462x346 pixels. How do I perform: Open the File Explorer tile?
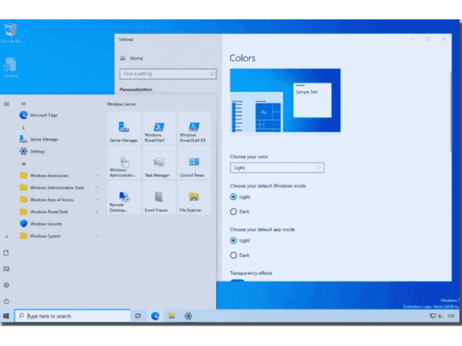[194, 198]
